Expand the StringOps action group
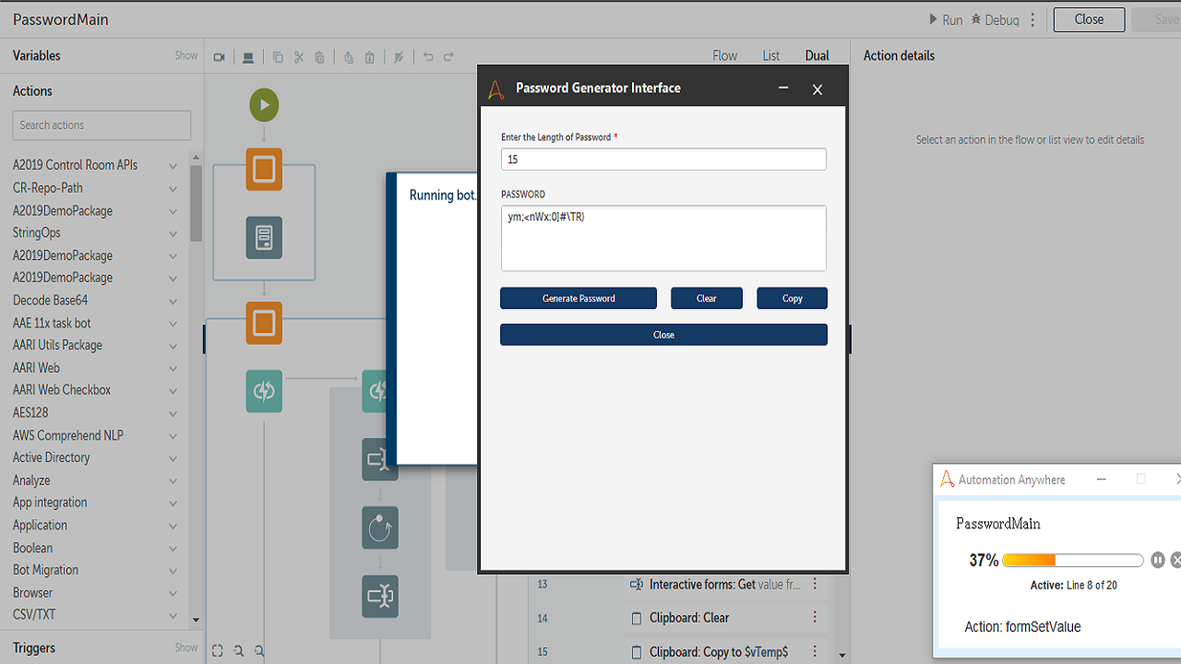This screenshot has width=1181, height=664. pyautogui.click(x=173, y=233)
